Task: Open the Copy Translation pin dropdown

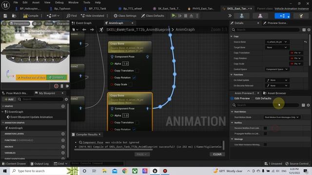Action: (x=296, y=53)
